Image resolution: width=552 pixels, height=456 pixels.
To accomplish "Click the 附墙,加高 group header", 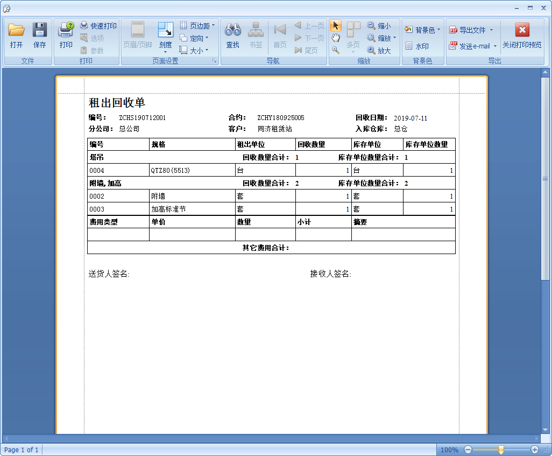I will 105,183.
